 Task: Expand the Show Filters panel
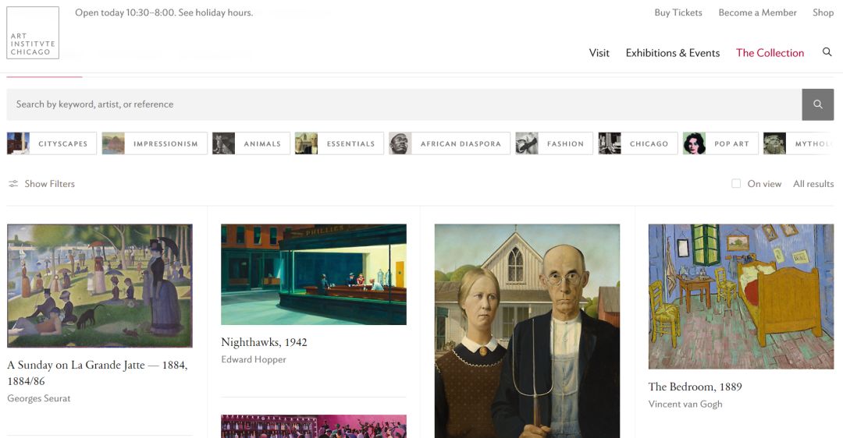[x=42, y=184]
